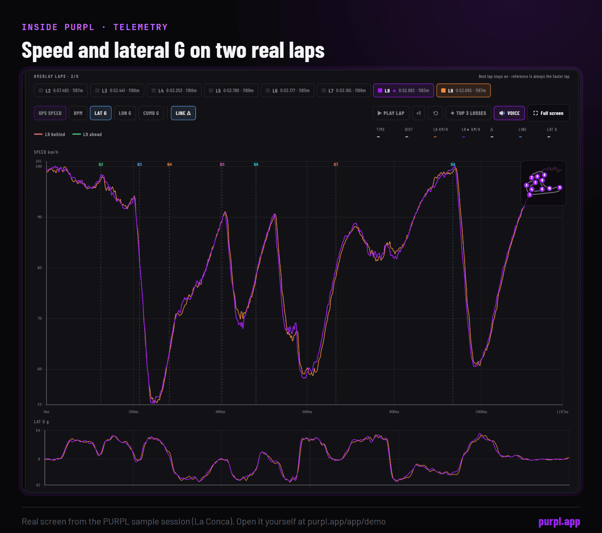Select corner 1 on track minimap
The width and height of the screenshot is (602, 533).
click(529, 195)
